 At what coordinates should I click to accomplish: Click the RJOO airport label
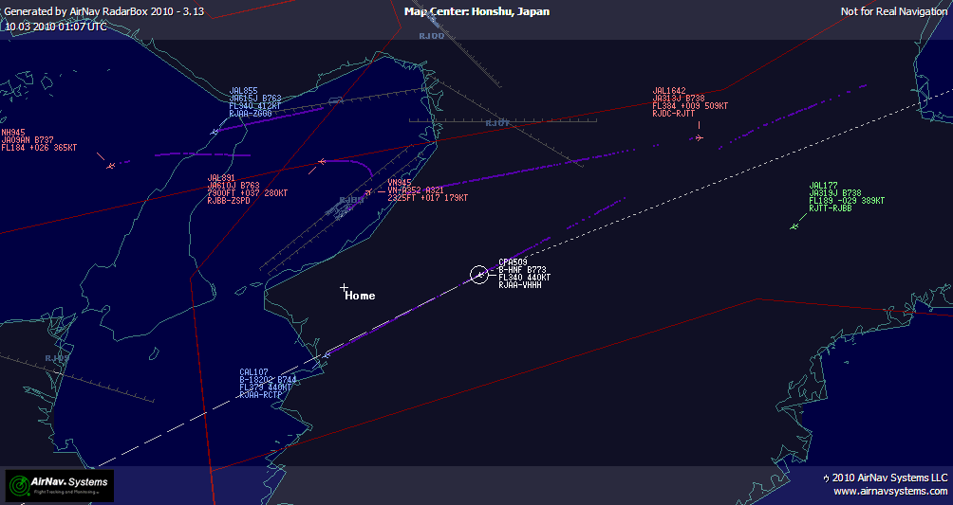(x=432, y=36)
